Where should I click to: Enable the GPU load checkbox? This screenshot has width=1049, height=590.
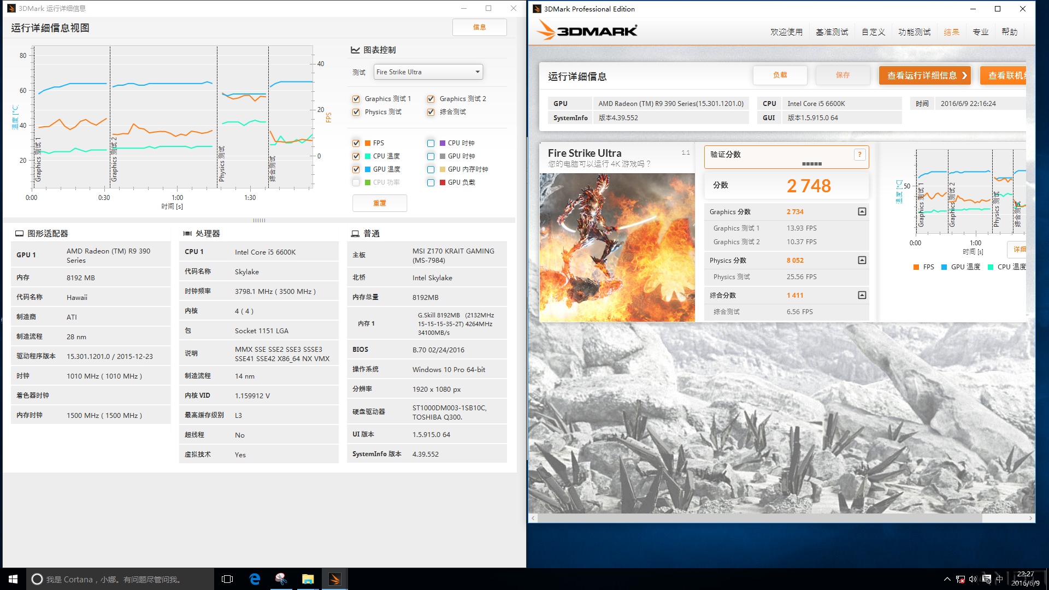tap(431, 182)
